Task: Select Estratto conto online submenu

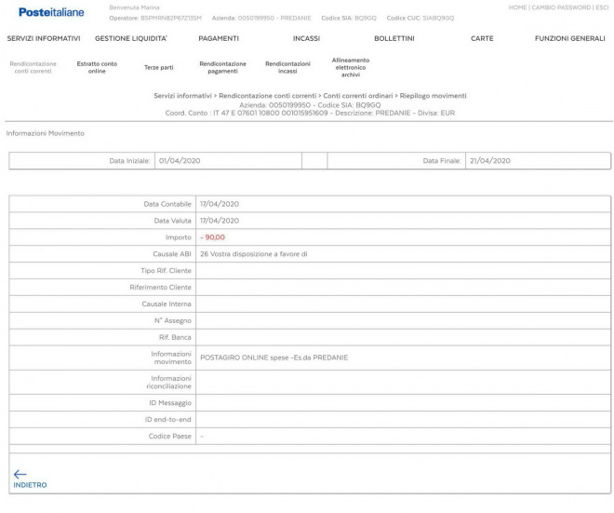Action: point(97,67)
